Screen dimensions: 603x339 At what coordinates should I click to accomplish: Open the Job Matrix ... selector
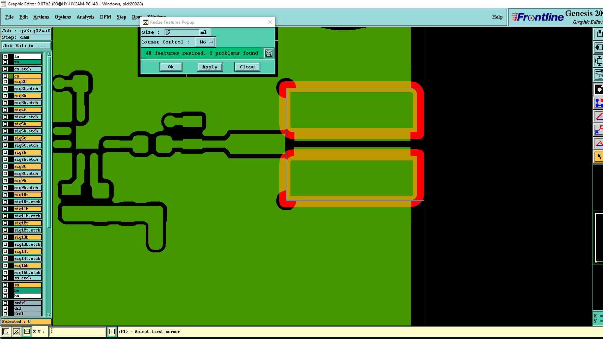point(26,45)
